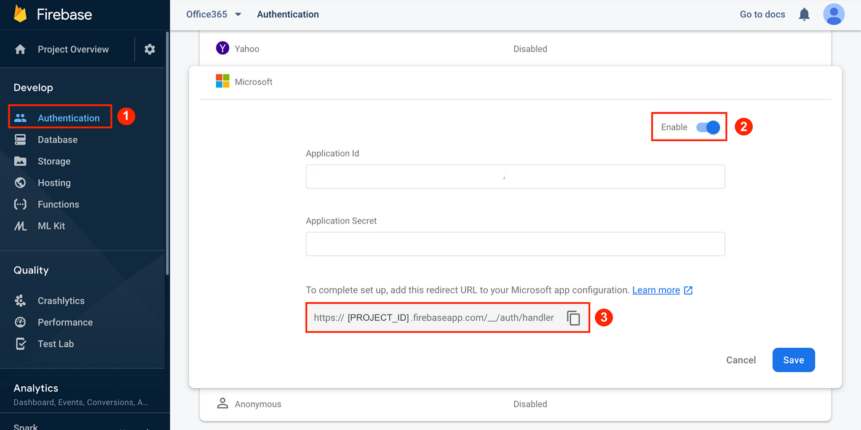Select the Database section in sidebar

pyautogui.click(x=58, y=139)
